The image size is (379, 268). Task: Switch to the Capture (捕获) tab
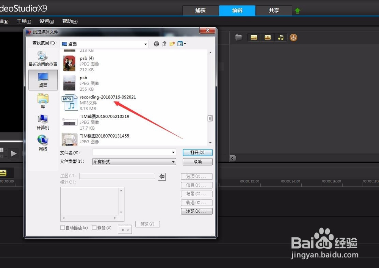pos(200,10)
